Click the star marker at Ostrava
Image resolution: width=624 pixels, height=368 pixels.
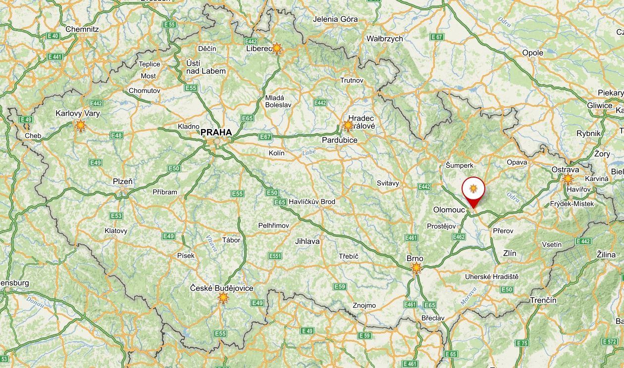pos(568,179)
